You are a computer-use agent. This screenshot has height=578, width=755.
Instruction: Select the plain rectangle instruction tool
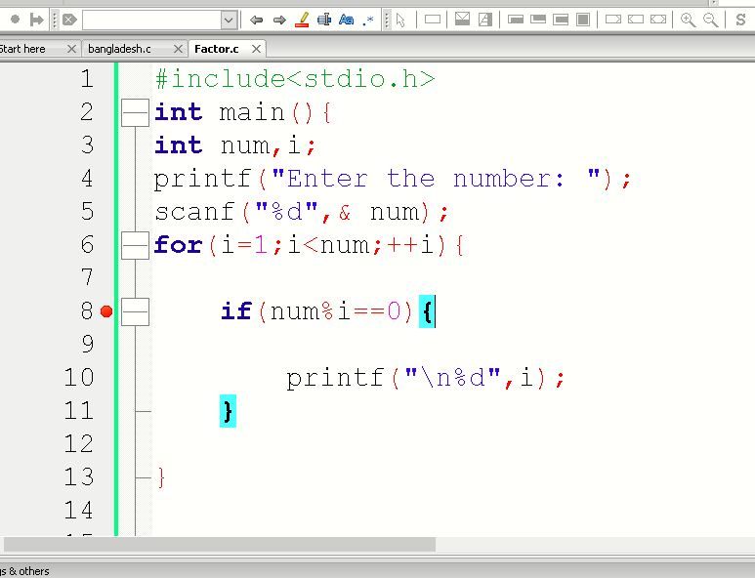click(x=433, y=20)
